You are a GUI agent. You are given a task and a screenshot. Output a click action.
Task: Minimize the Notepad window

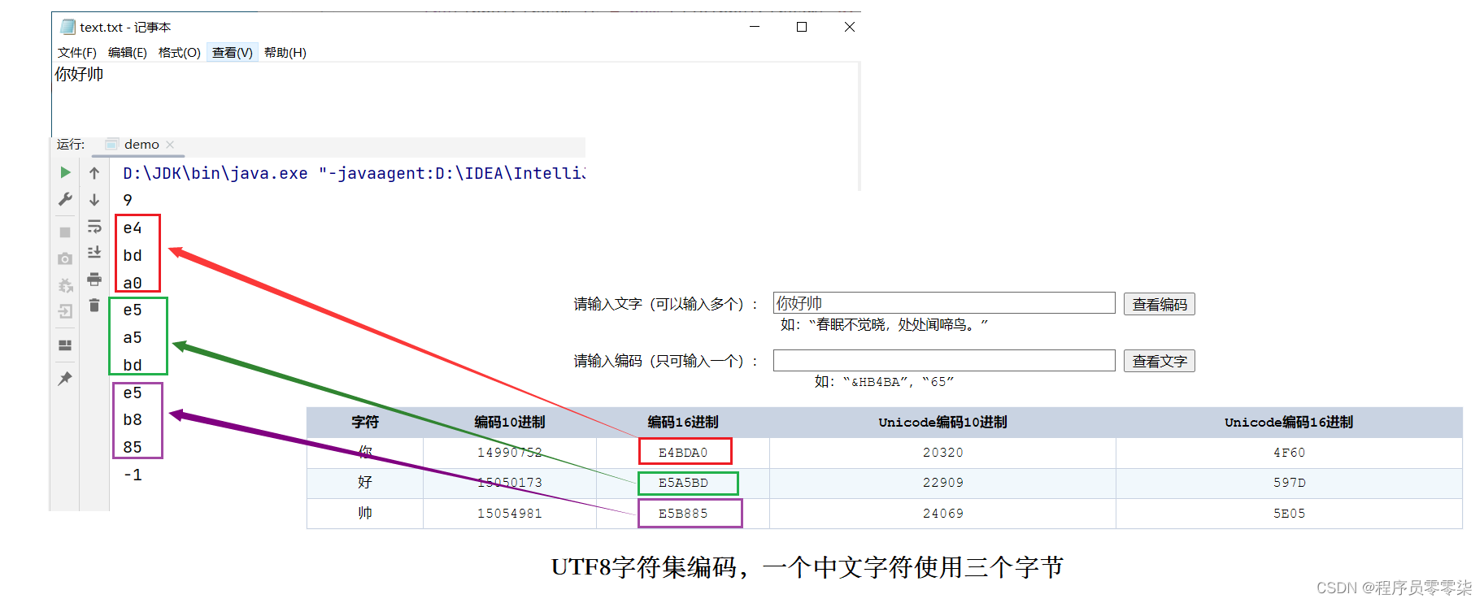[x=755, y=27]
